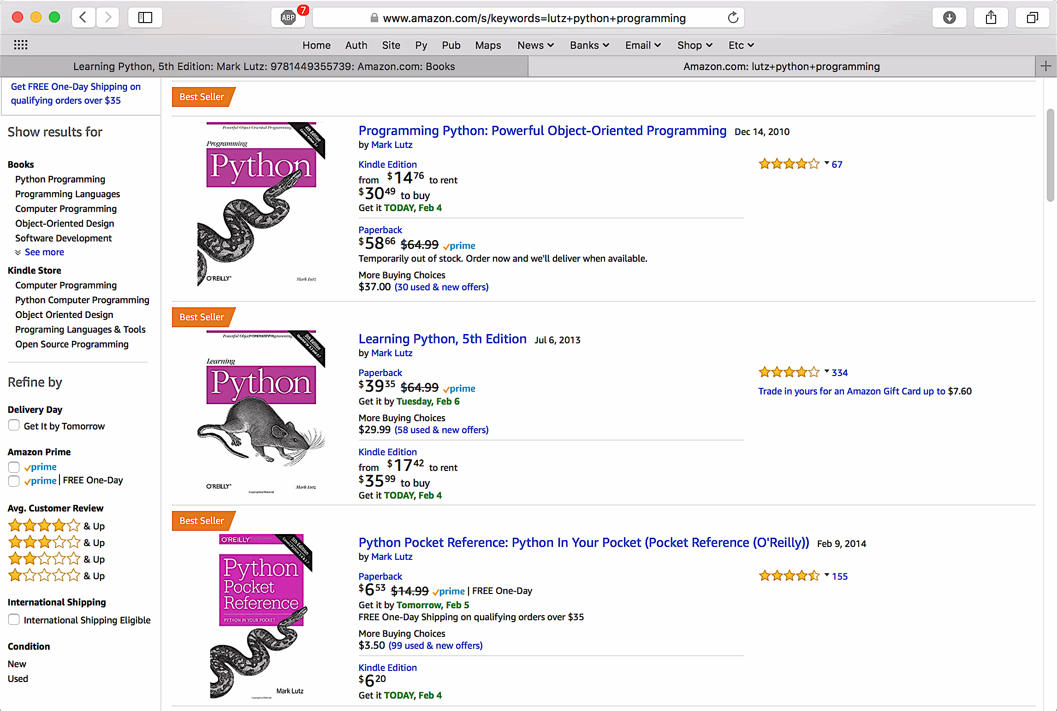Viewport: 1057px width, 711px height.
Task: View 99 used & new offers
Action: (x=435, y=646)
